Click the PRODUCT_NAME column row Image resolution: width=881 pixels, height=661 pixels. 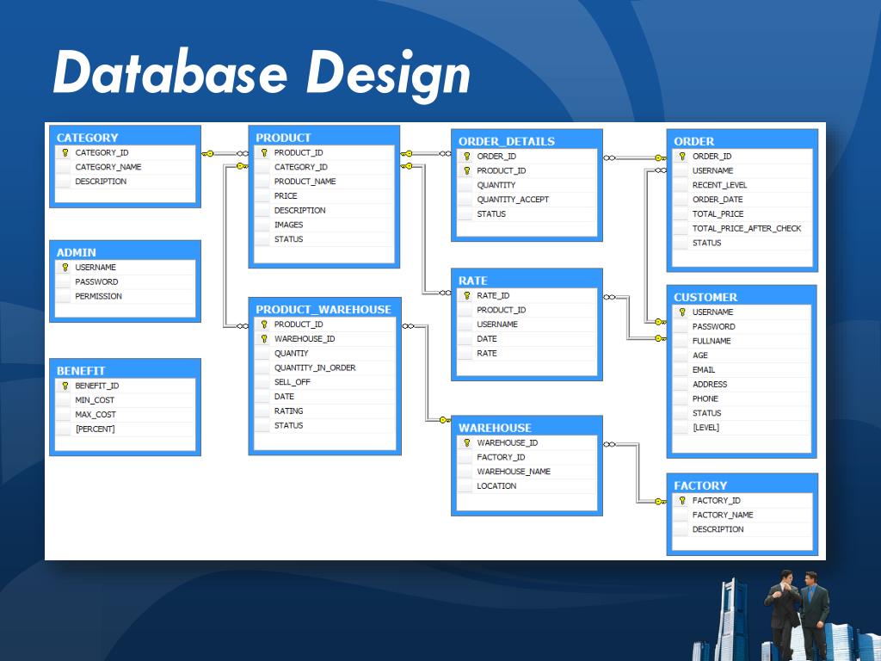click(324, 182)
